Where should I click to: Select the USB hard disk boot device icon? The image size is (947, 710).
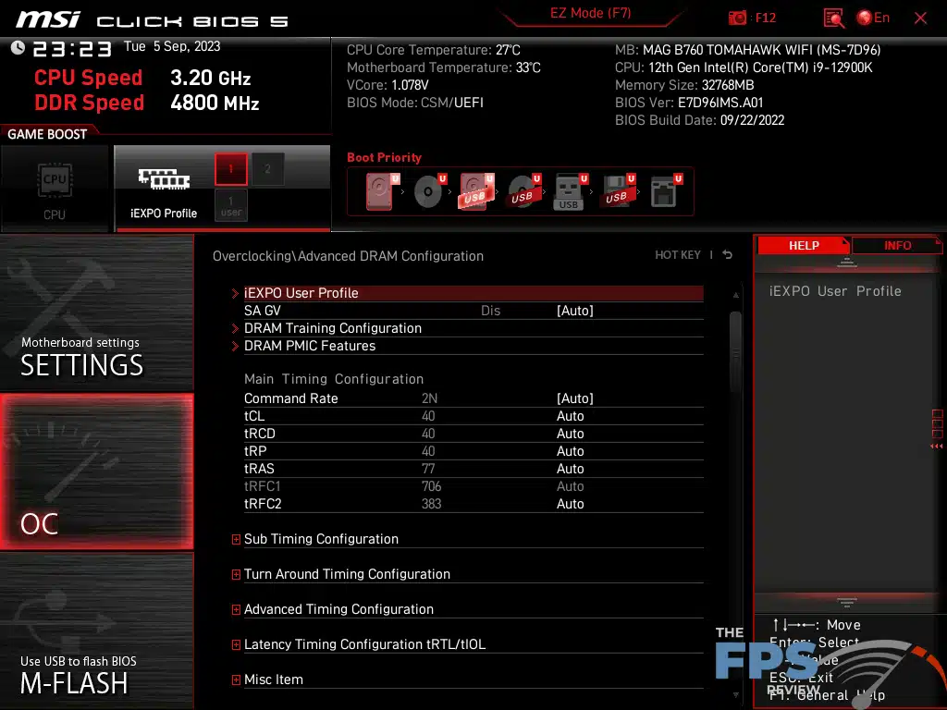(x=476, y=191)
